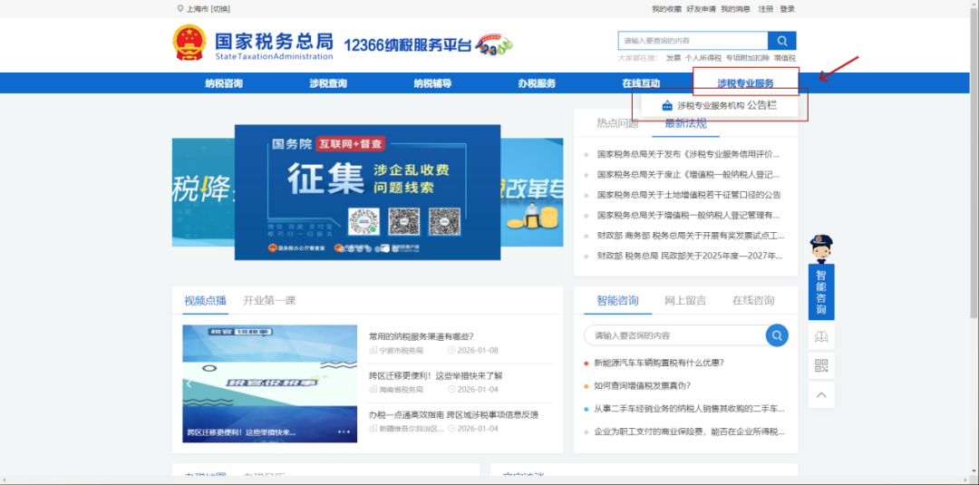Click 宁波市税务局 source label
This screenshot has width=979, height=485.
[x=401, y=351]
